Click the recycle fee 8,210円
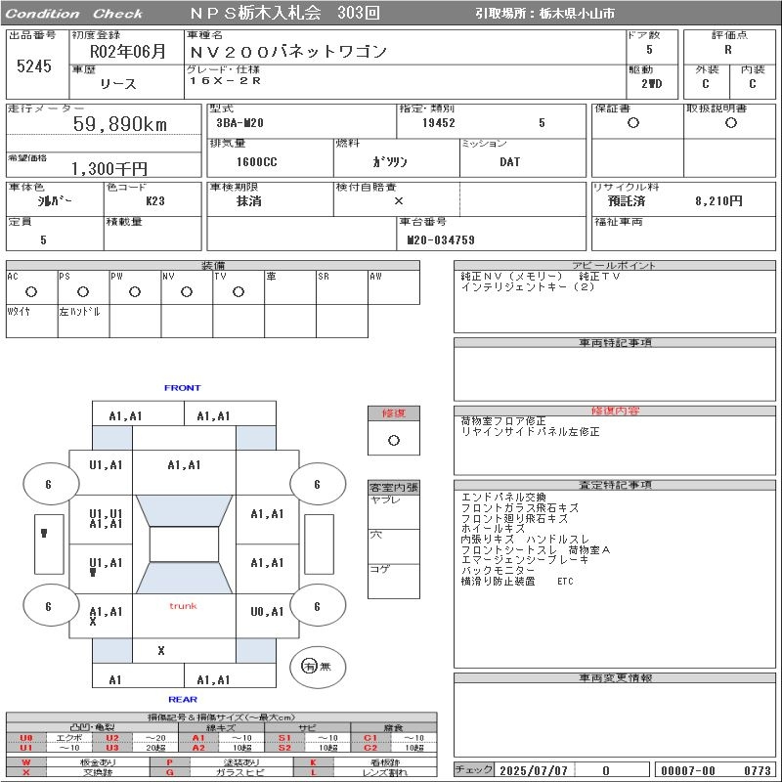Image resolution: width=782 pixels, height=782 pixels. click(x=718, y=201)
